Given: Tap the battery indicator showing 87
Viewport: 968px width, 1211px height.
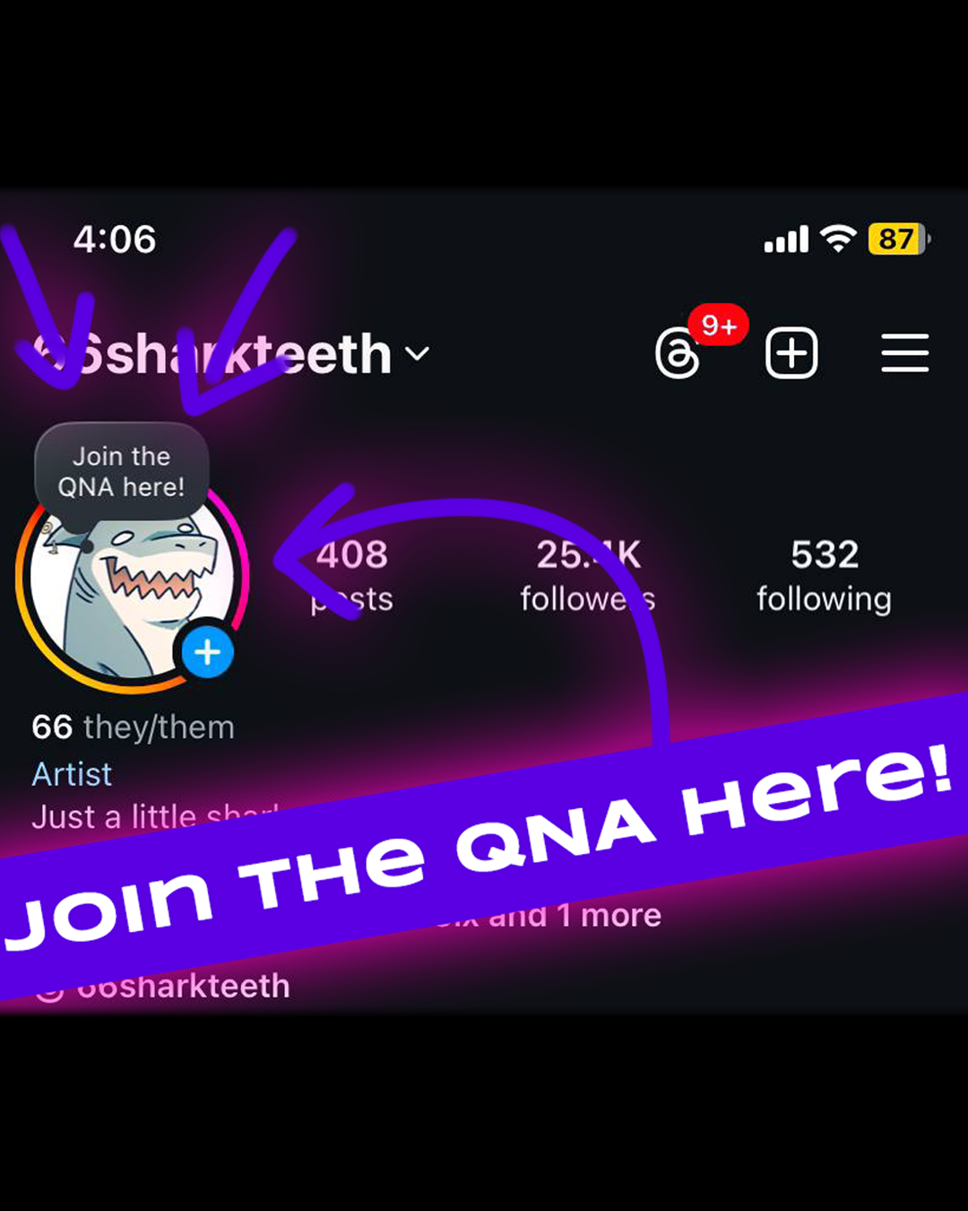Looking at the screenshot, I should 899,239.
